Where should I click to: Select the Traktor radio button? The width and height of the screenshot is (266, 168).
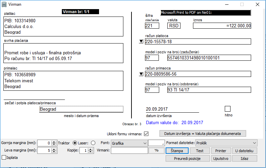[x=75, y=143]
